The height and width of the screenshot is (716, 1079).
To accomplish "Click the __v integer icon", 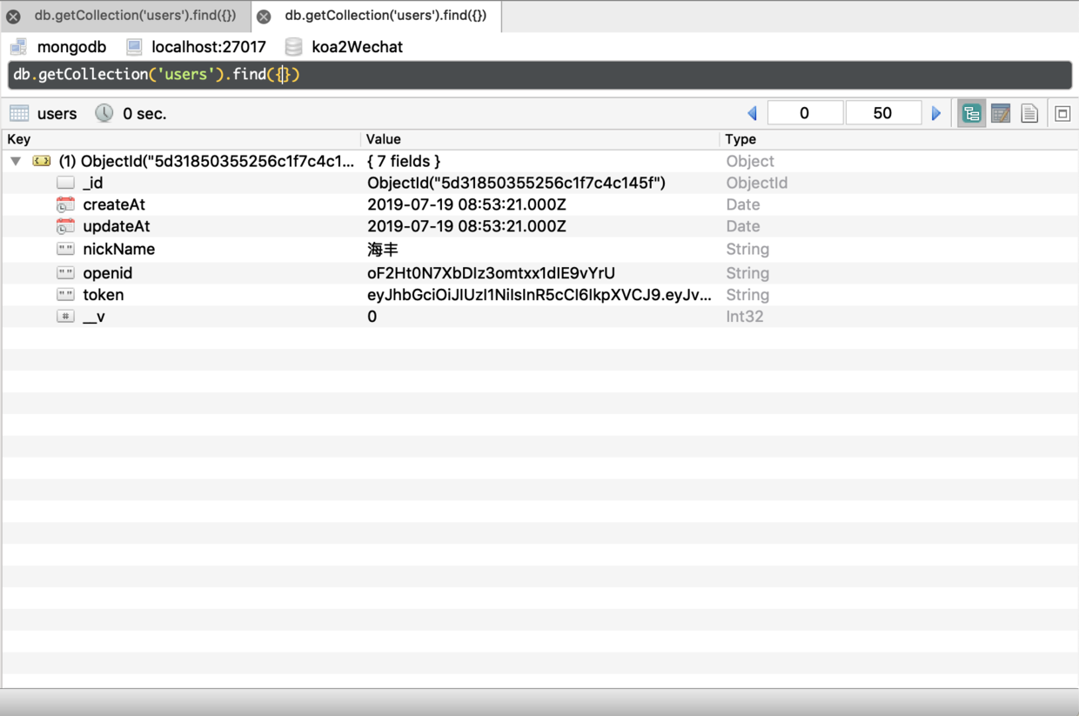I will tap(65, 317).
